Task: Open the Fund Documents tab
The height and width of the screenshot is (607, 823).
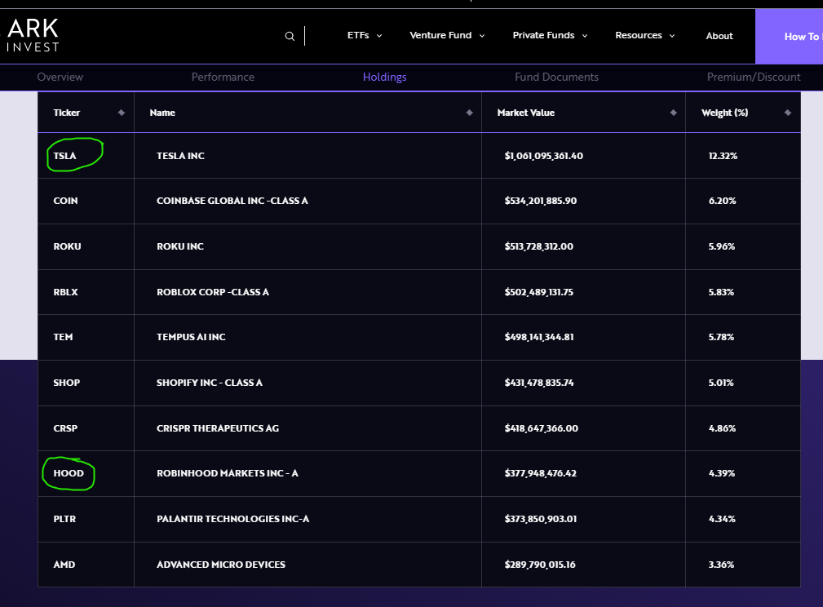Action: pyautogui.click(x=556, y=77)
